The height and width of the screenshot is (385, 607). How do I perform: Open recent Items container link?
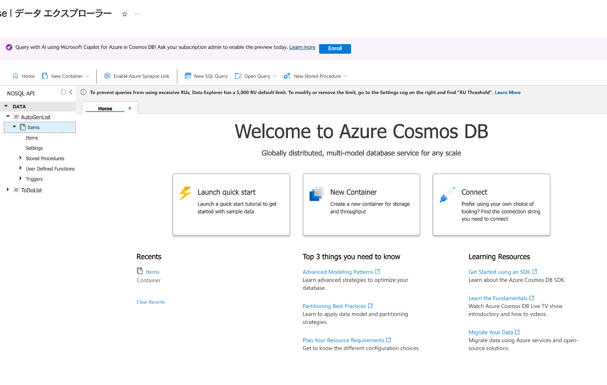pos(152,272)
